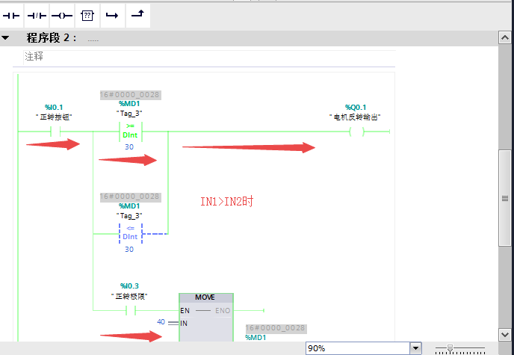The width and height of the screenshot is (514, 355).
Task: Select the >= DInt comparison instruction
Action: [130, 132]
